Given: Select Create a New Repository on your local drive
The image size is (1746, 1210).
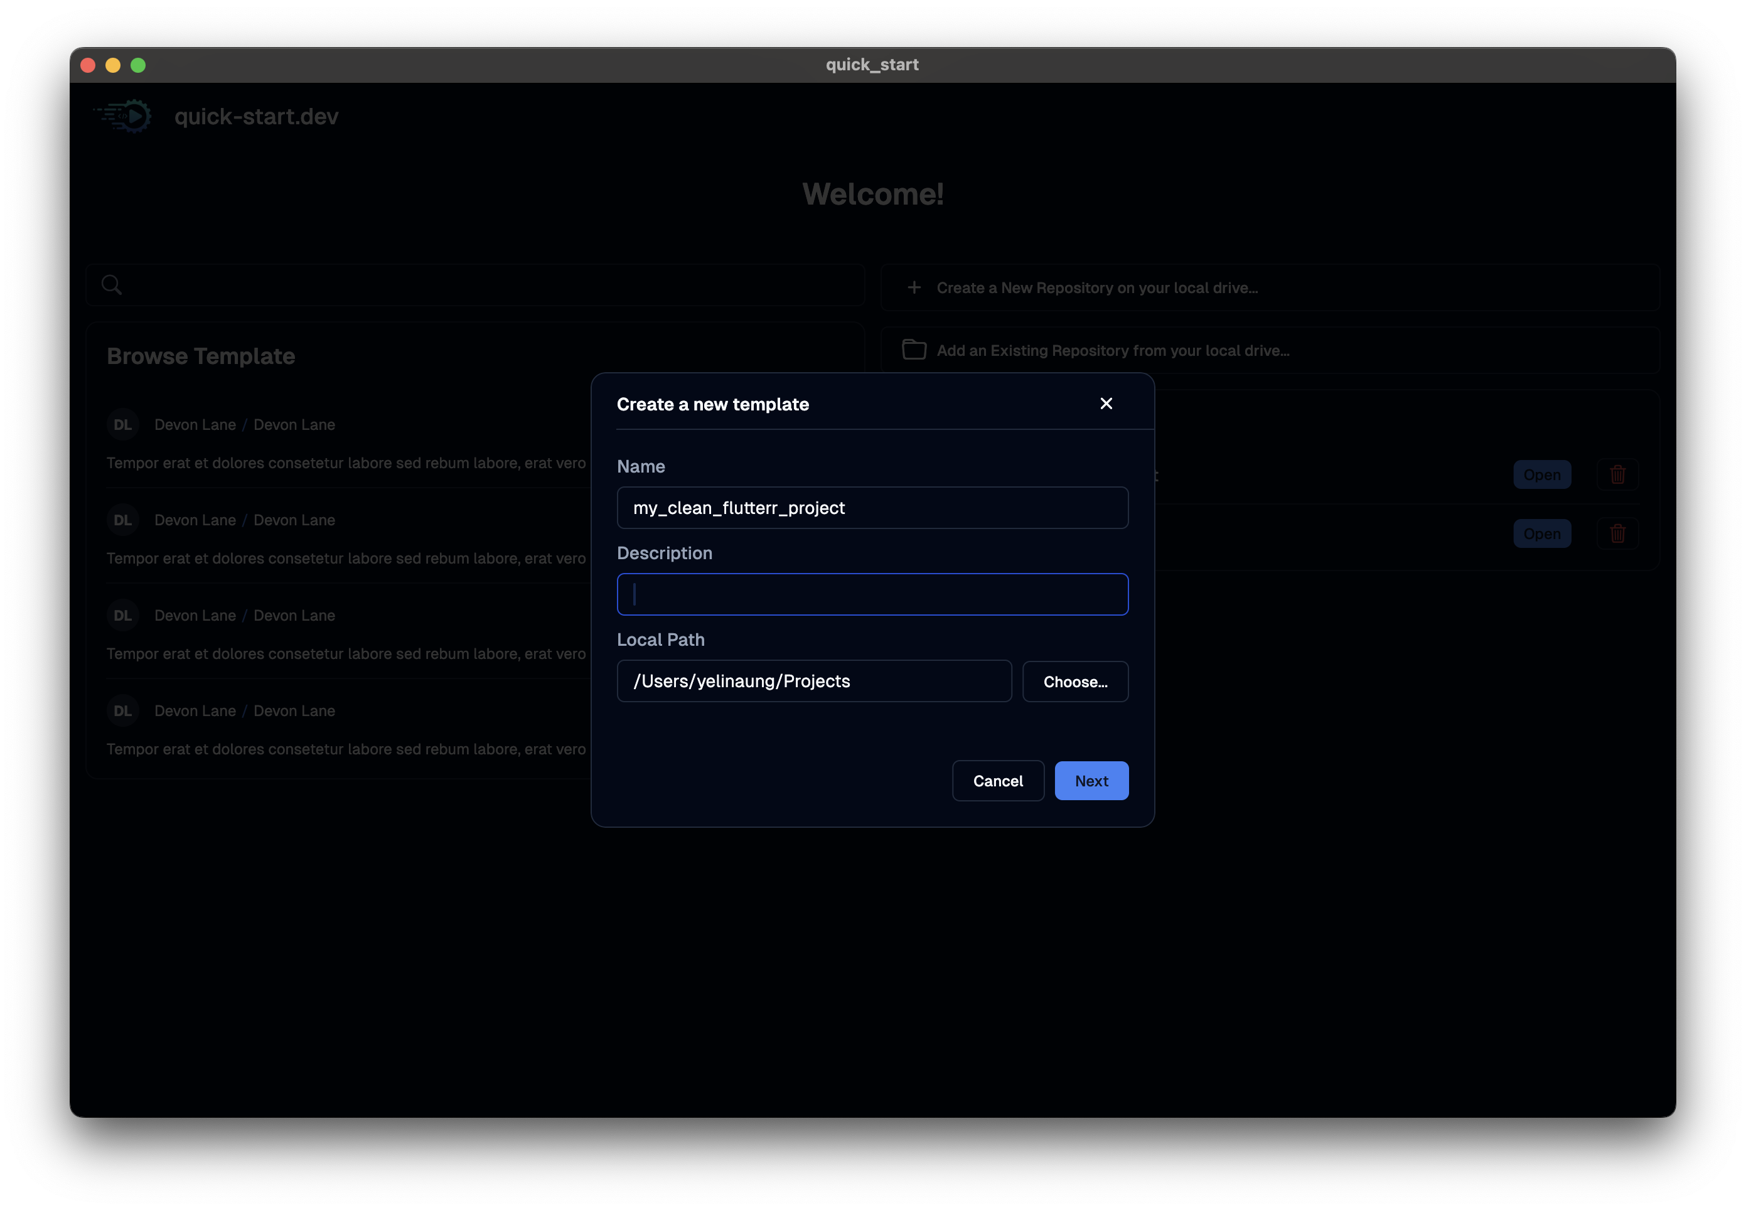Looking at the screenshot, I should (x=1096, y=287).
